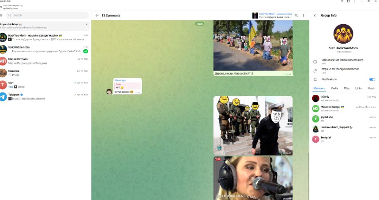Open the soldiers meme image
This screenshot has width=379, height=200.
[253, 126]
